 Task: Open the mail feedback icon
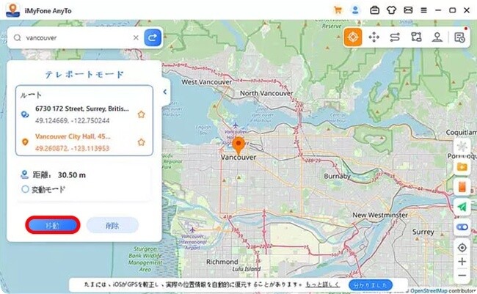click(408, 10)
